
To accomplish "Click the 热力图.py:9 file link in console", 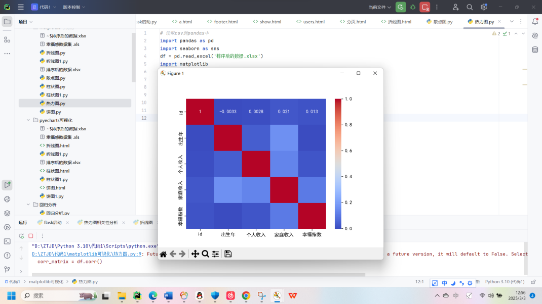I will point(87,254).
